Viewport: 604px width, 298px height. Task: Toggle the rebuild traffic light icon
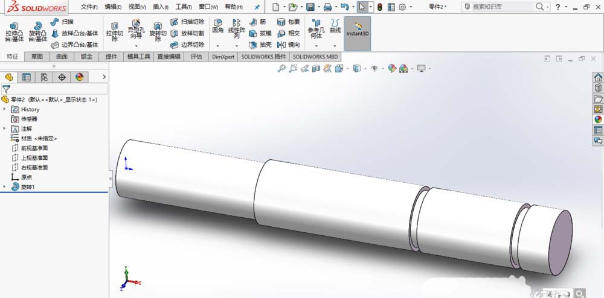[379, 7]
